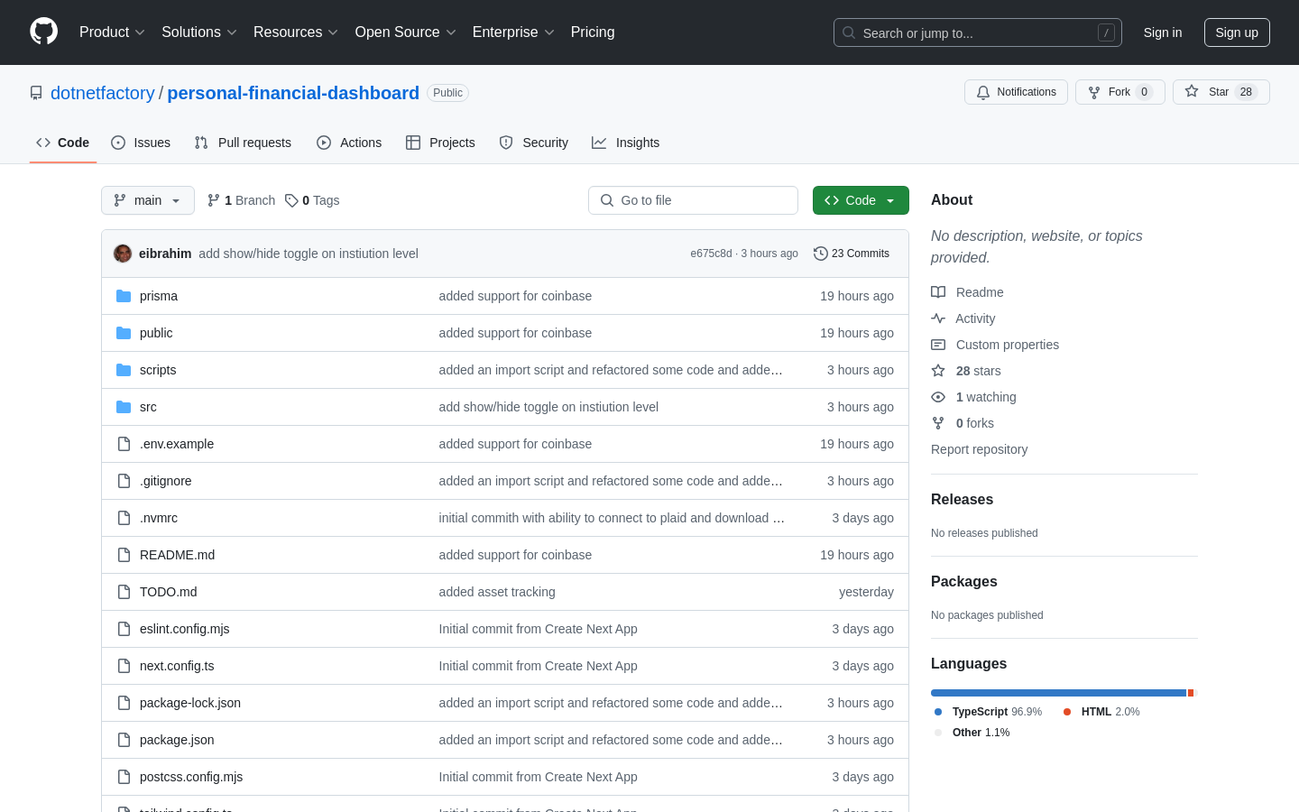This screenshot has width=1299, height=812.
Task: Open the GitHub home logo
Action: (43, 32)
